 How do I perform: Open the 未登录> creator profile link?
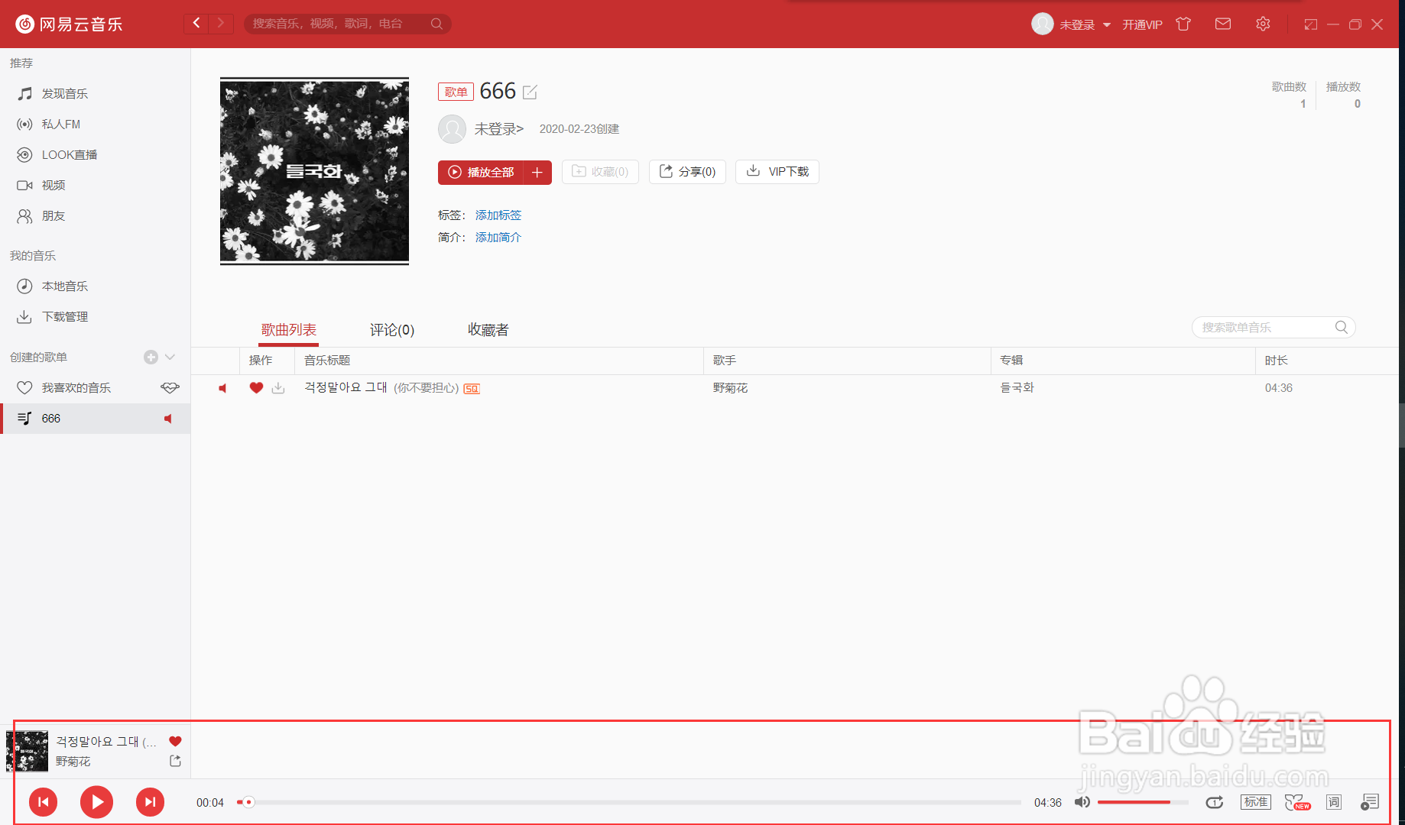pos(498,129)
